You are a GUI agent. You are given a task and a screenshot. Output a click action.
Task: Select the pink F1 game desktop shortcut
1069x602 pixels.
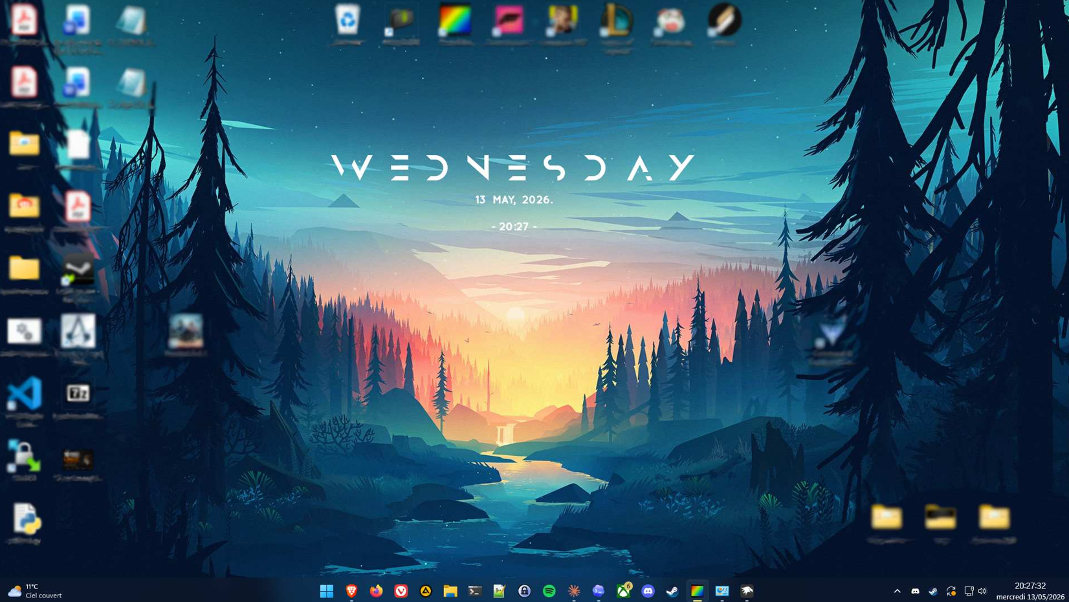(509, 25)
